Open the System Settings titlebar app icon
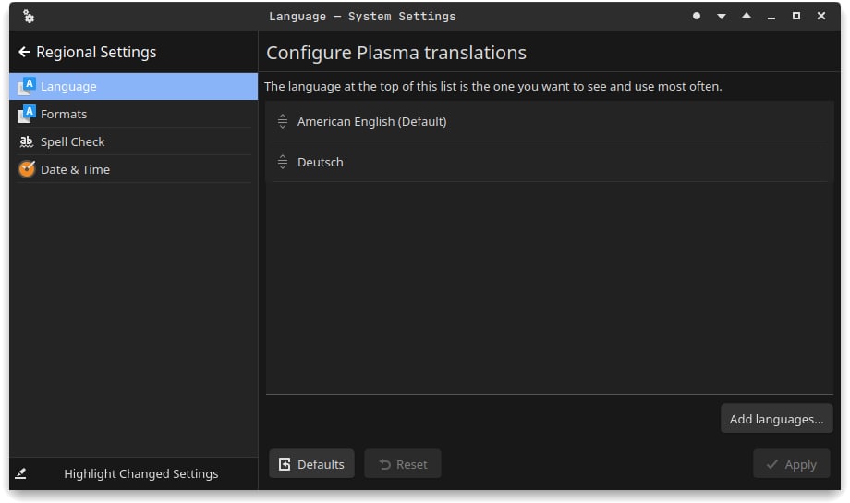Viewport: 850px width, 503px height. pyautogui.click(x=29, y=17)
